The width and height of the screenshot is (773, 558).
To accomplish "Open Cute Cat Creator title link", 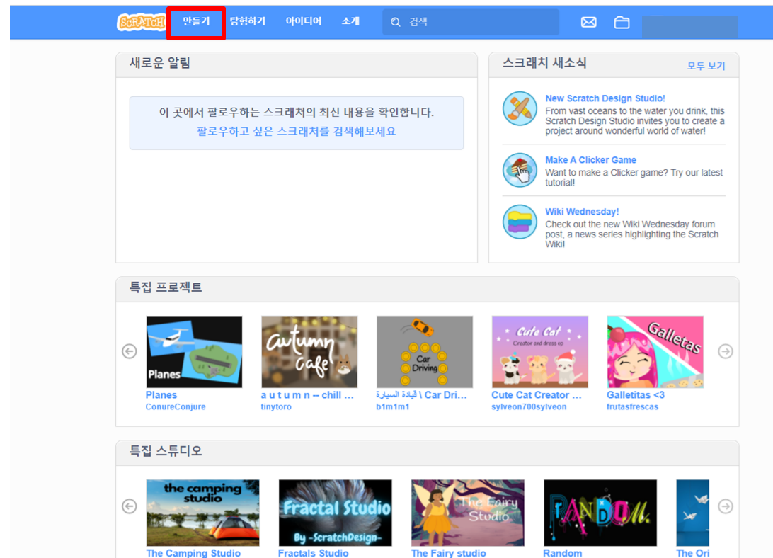I will pos(537,394).
